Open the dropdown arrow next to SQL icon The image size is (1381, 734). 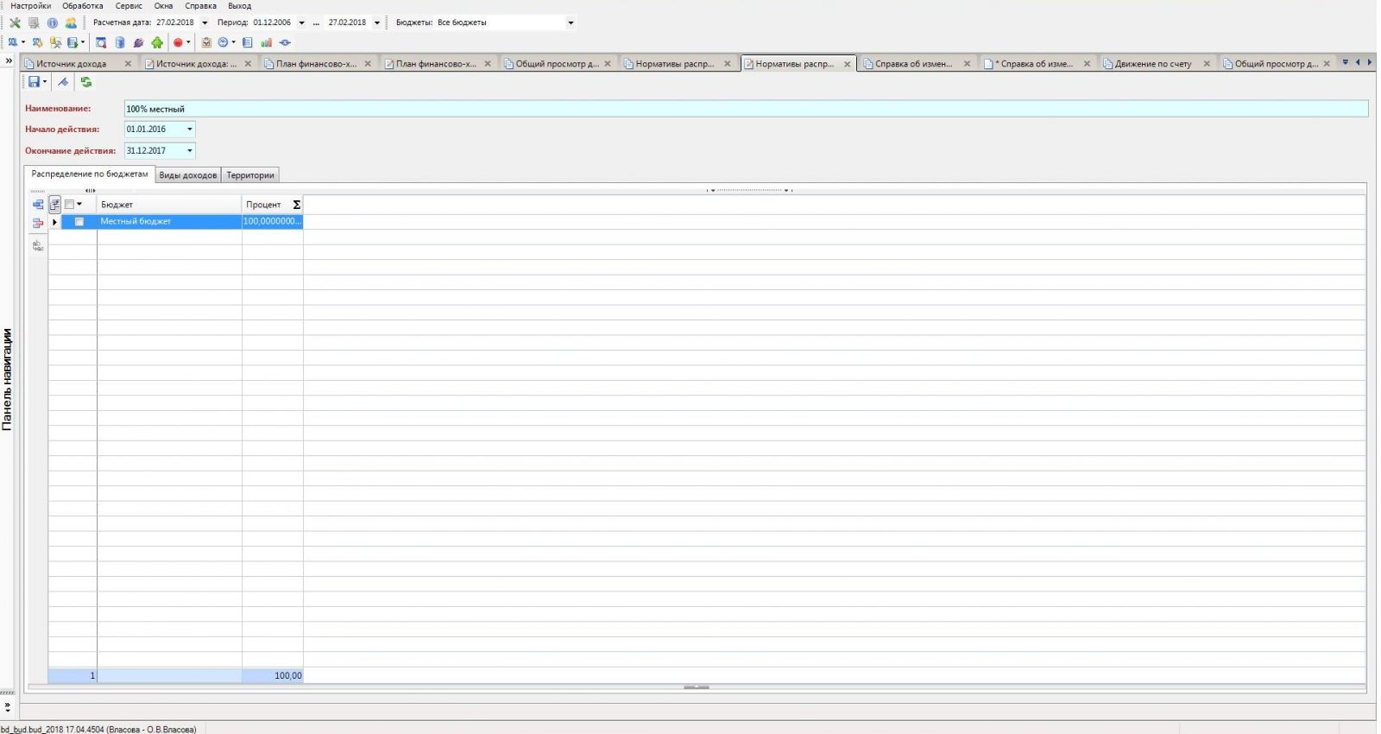(x=23, y=42)
